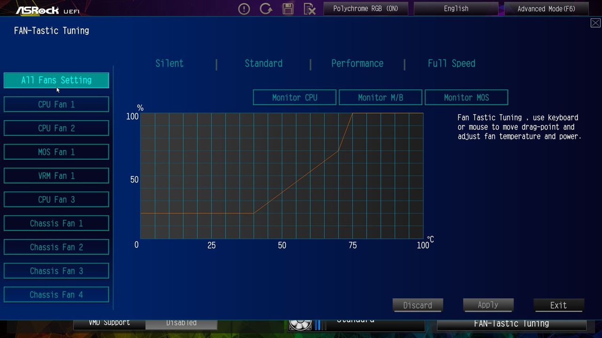Click the circular reload icon in top bar

pyautogui.click(x=266, y=8)
